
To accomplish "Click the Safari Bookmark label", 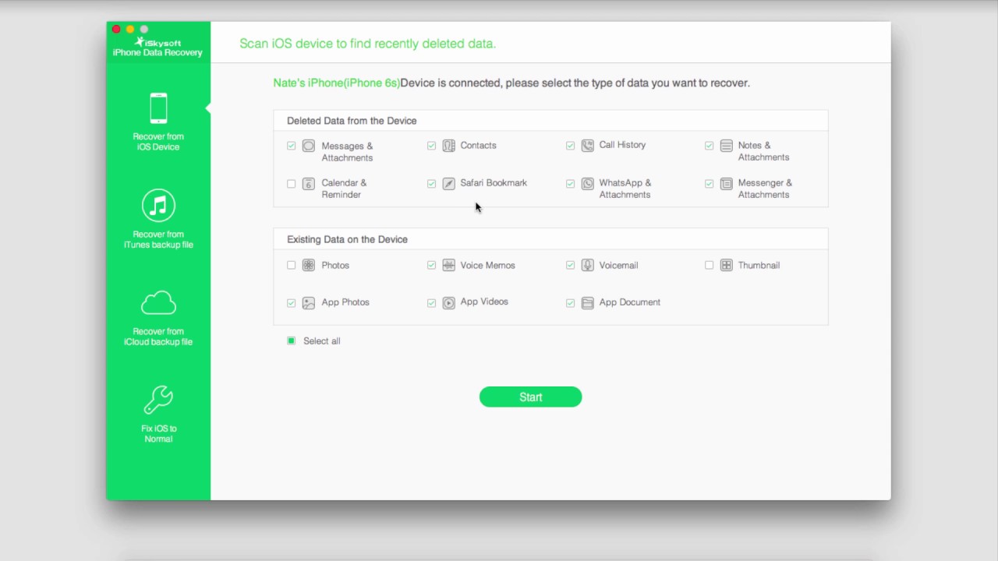I will coord(494,183).
